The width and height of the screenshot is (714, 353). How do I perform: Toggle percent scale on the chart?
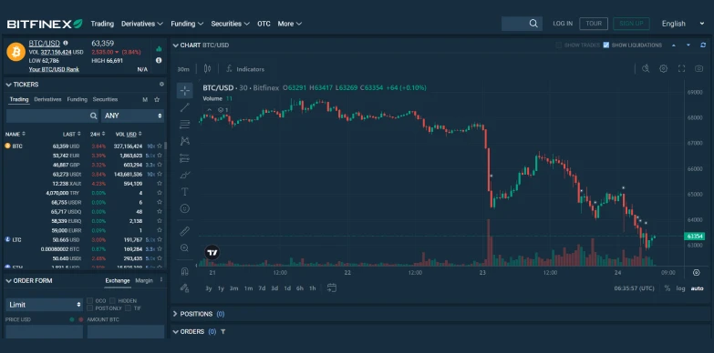tap(667, 288)
